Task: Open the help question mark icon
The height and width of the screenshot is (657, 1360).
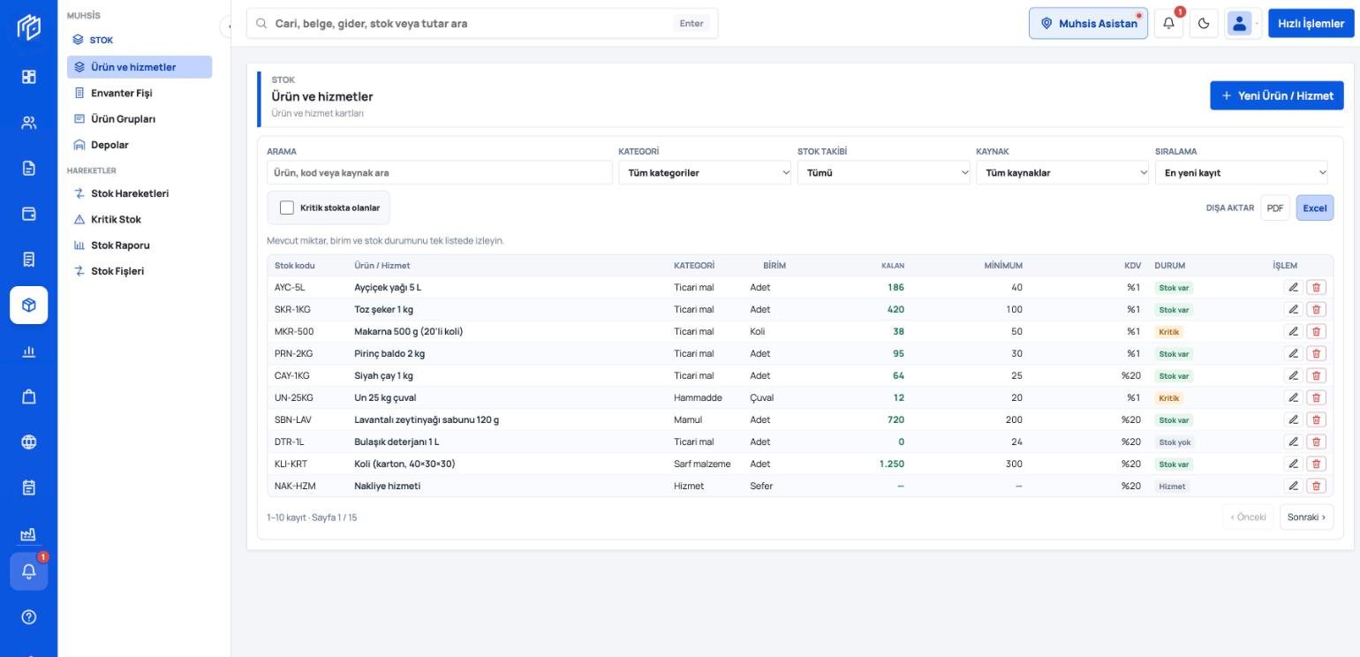Action: pos(28,617)
